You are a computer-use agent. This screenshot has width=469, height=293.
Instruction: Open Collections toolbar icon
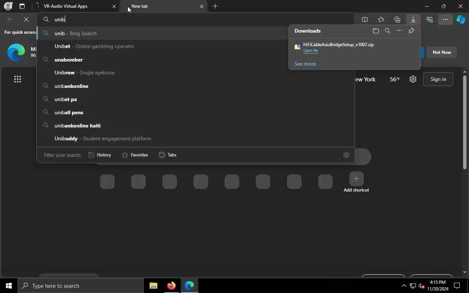397,19
